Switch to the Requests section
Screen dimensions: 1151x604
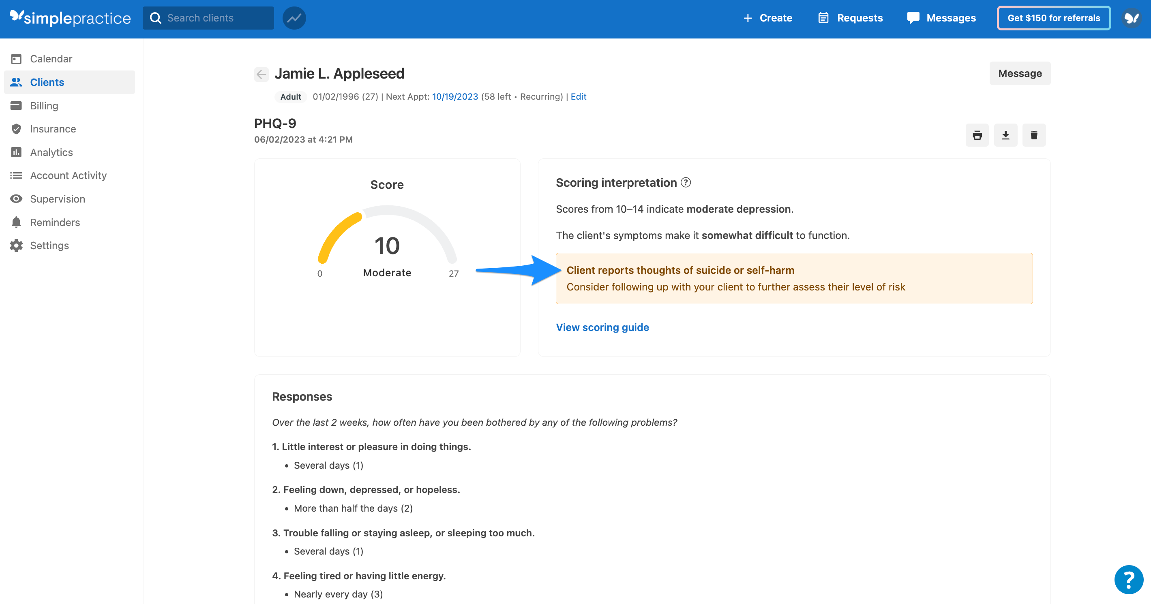click(x=849, y=18)
